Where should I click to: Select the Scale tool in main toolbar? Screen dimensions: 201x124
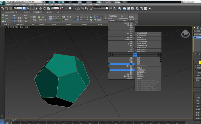(x=49, y=8)
